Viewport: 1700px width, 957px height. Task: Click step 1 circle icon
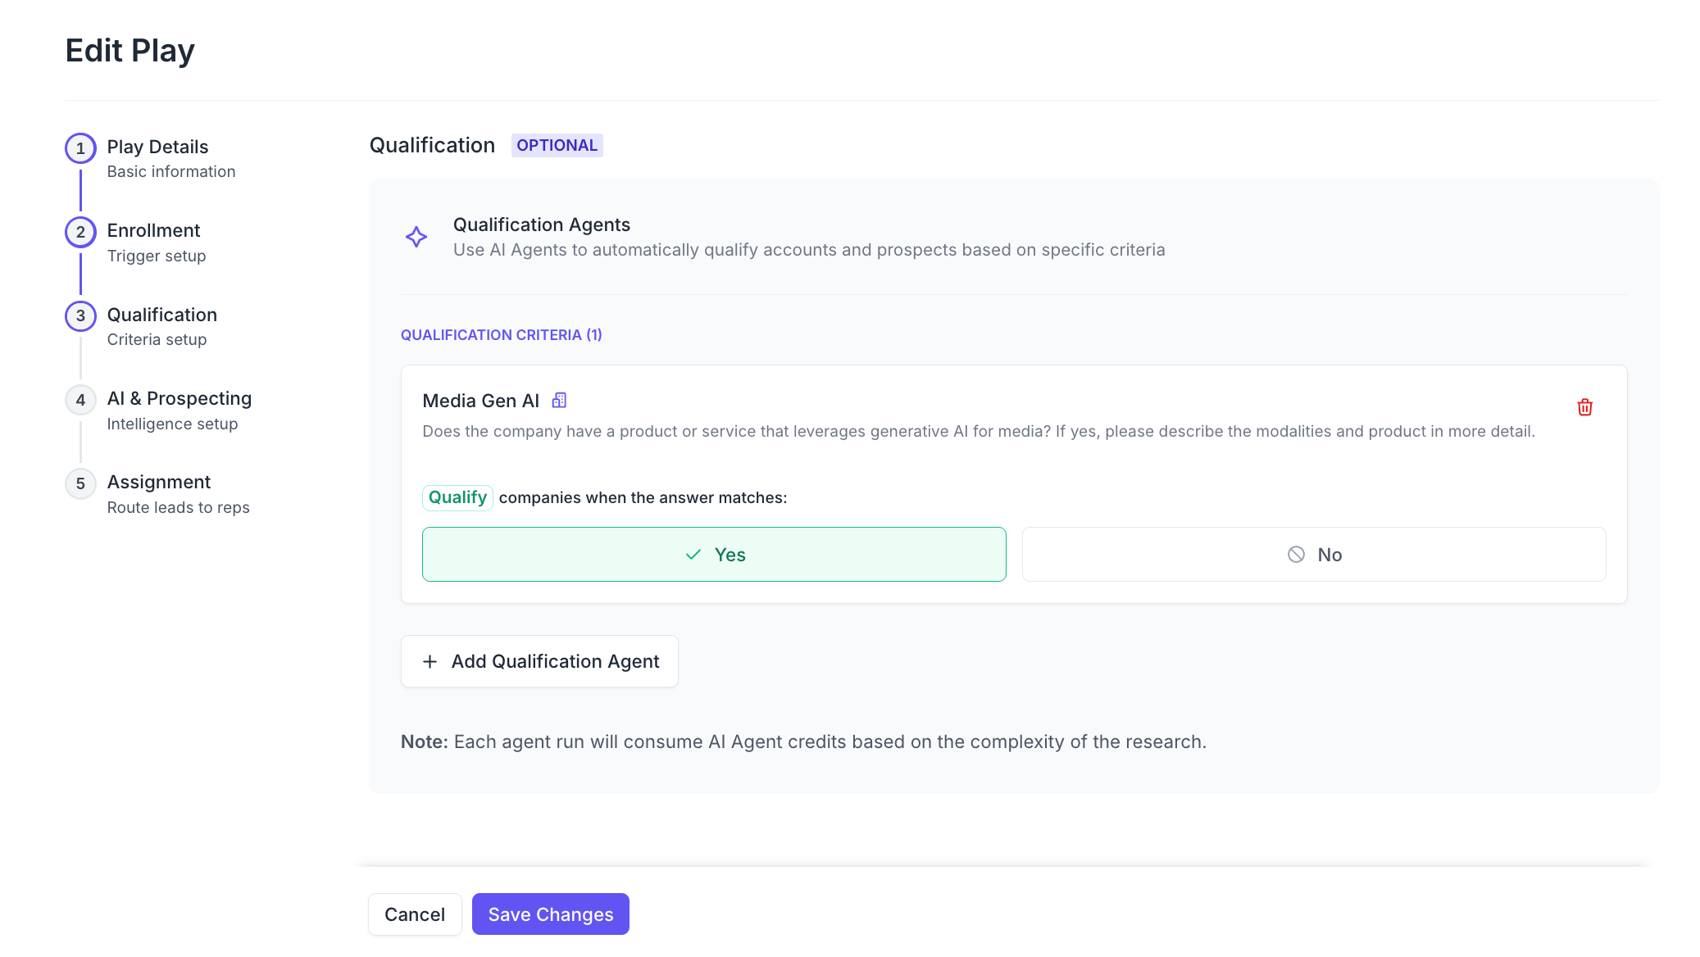pos(80,148)
